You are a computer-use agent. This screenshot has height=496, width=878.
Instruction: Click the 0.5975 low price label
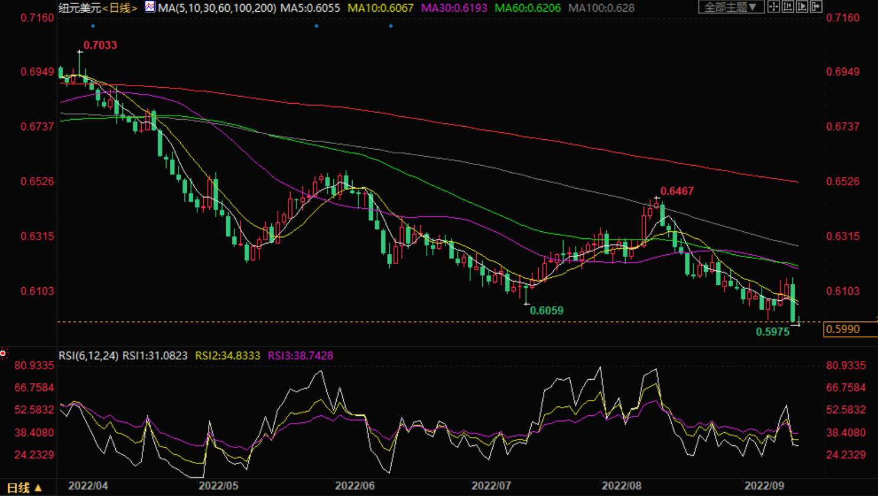tap(772, 332)
